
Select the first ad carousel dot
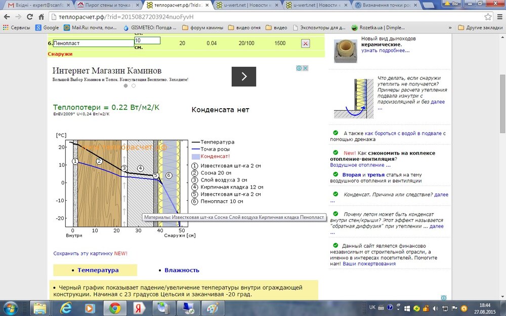coord(126,86)
